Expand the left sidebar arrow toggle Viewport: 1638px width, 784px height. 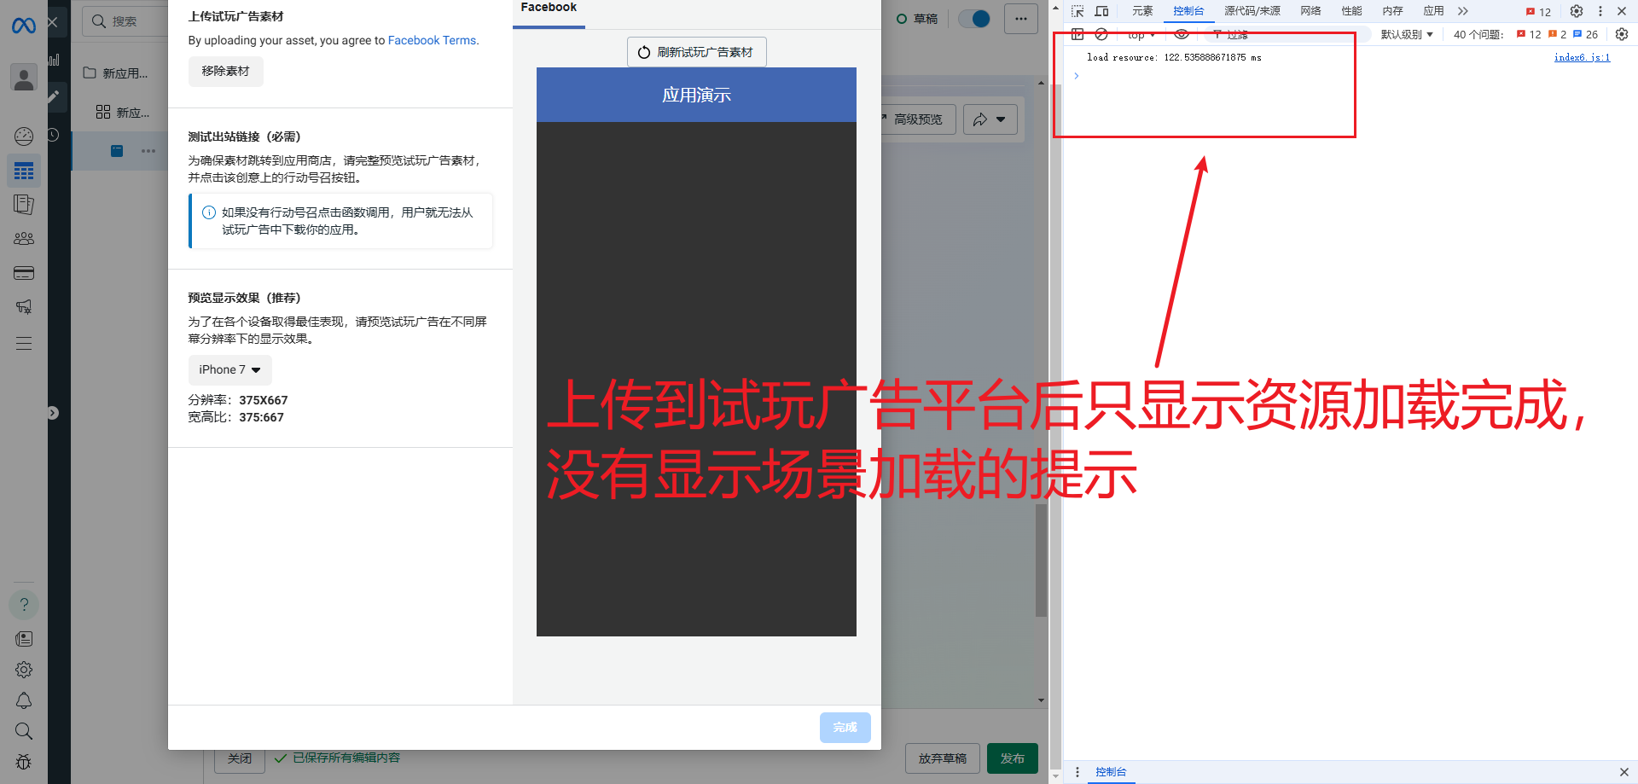point(53,413)
